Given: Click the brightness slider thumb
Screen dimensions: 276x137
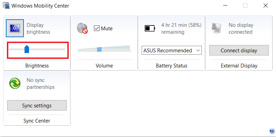Looking at the screenshot, I should coord(27,49).
